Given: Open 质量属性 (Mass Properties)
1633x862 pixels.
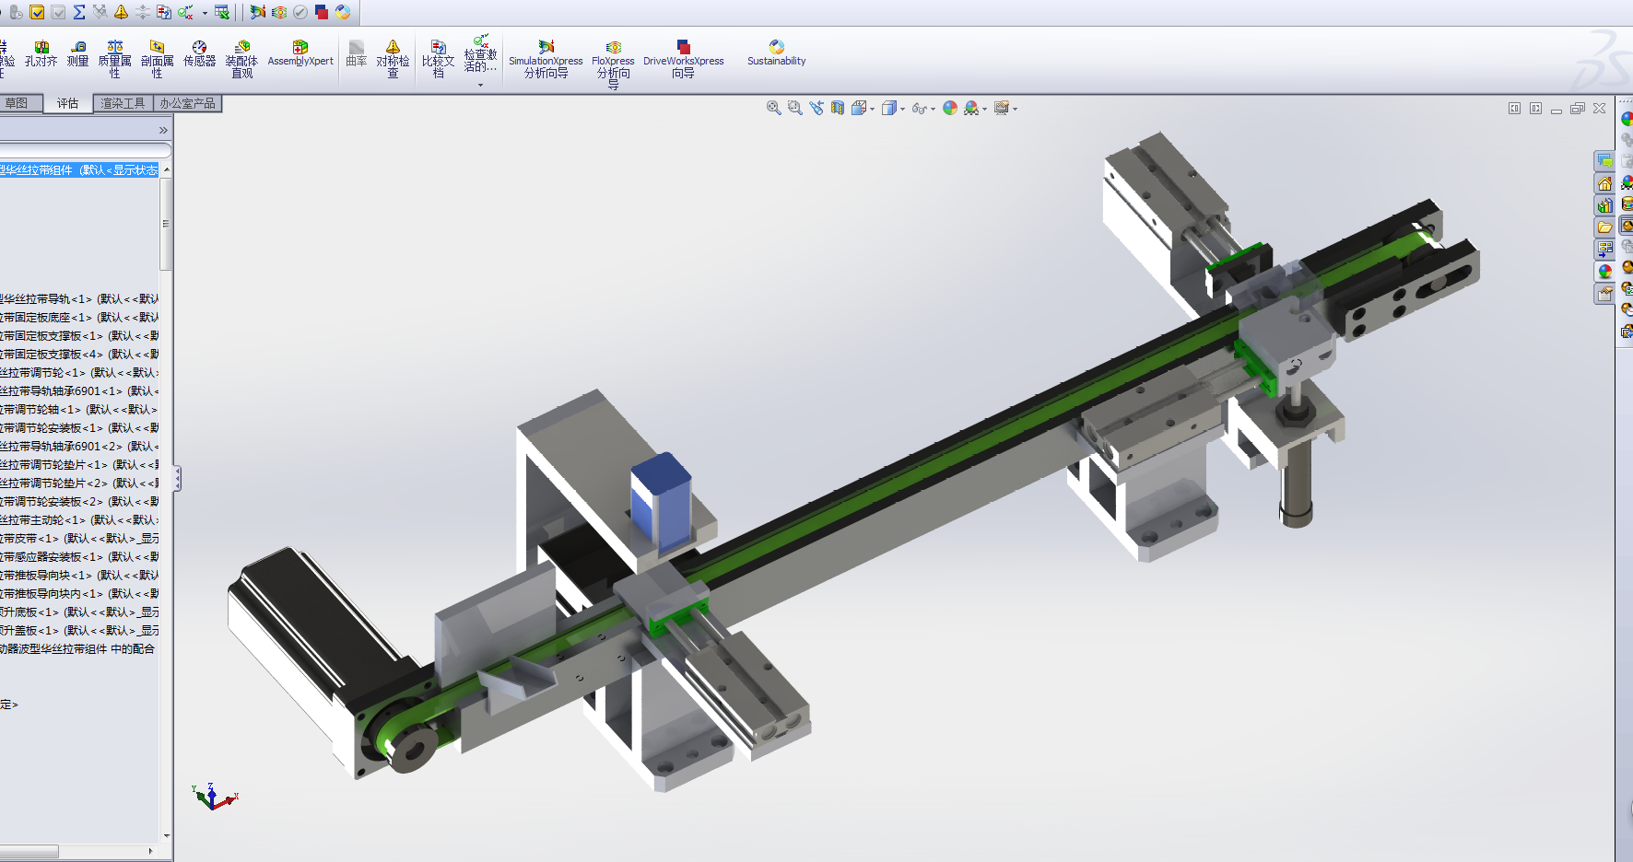Looking at the screenshot, I should click(114, 57).
